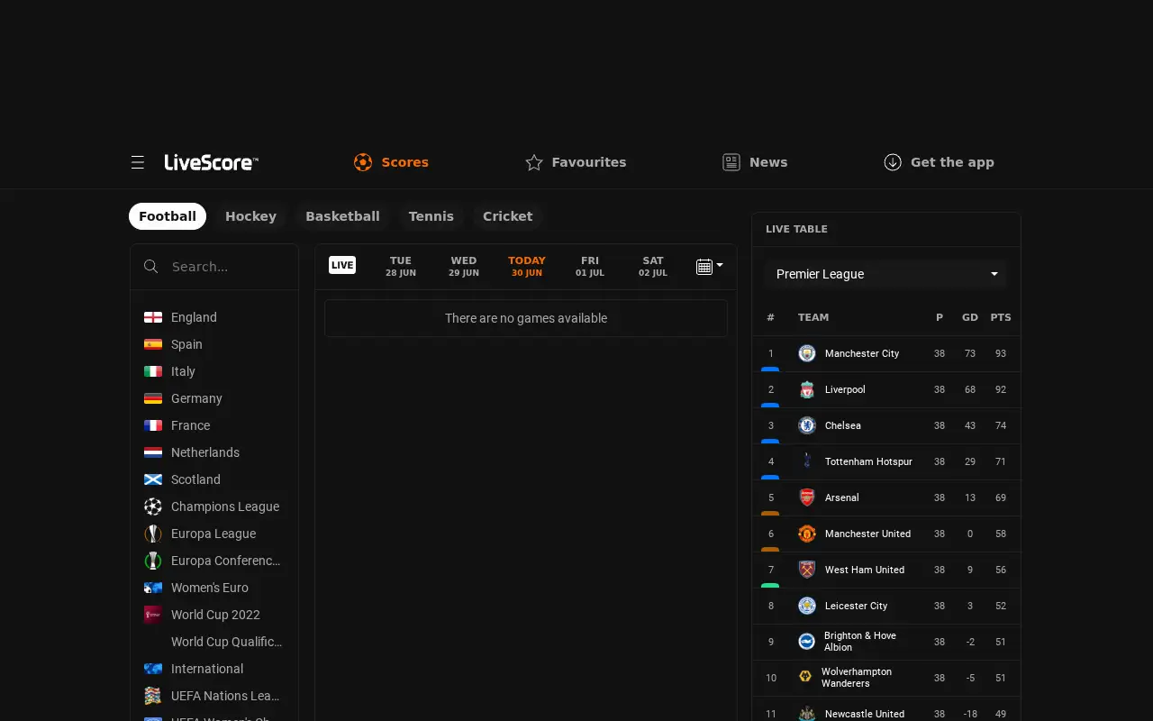Select the Football sport tab
The height and width of the screenshot is (721, 1153).
click(x=168, y=216)
